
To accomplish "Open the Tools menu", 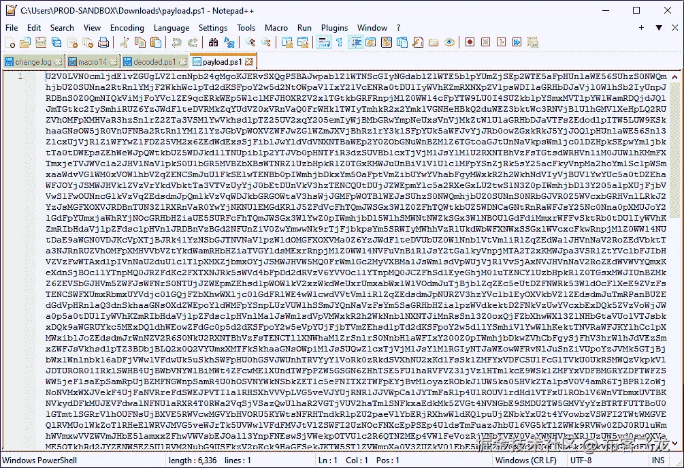I will coord(246,27).
